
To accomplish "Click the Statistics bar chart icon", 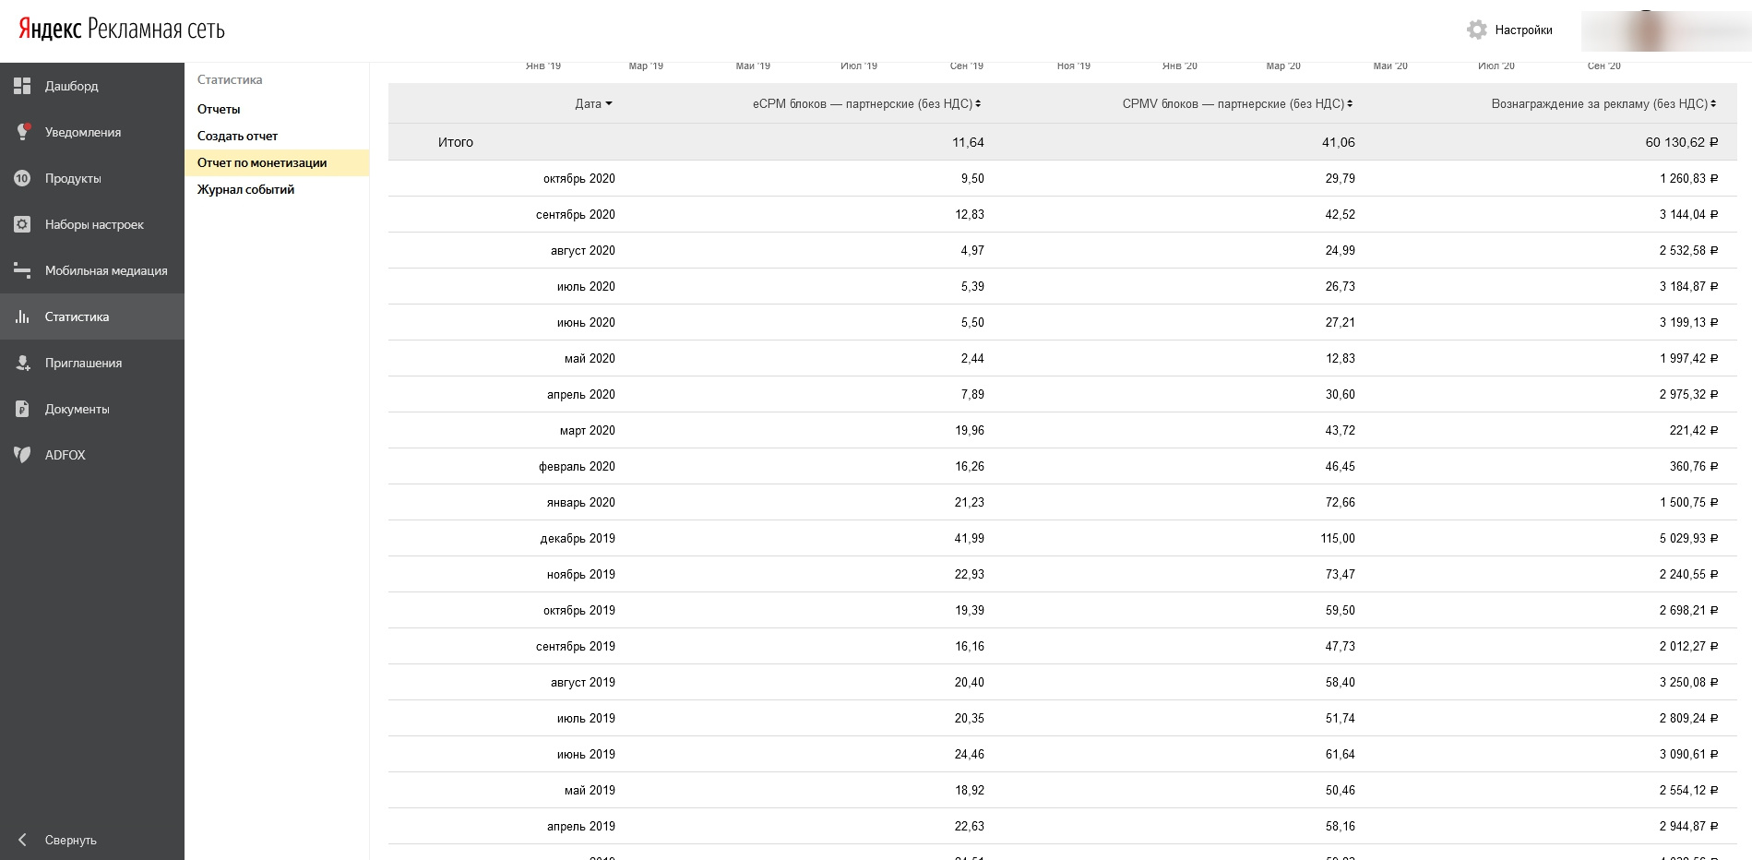I will [22, 317].
